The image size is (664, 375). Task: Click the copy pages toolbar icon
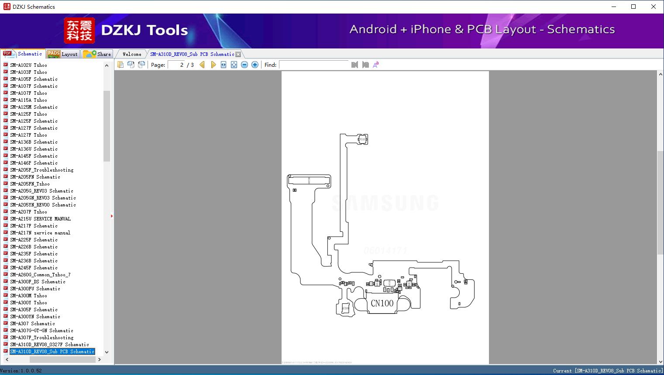click(x=120, y=65)
